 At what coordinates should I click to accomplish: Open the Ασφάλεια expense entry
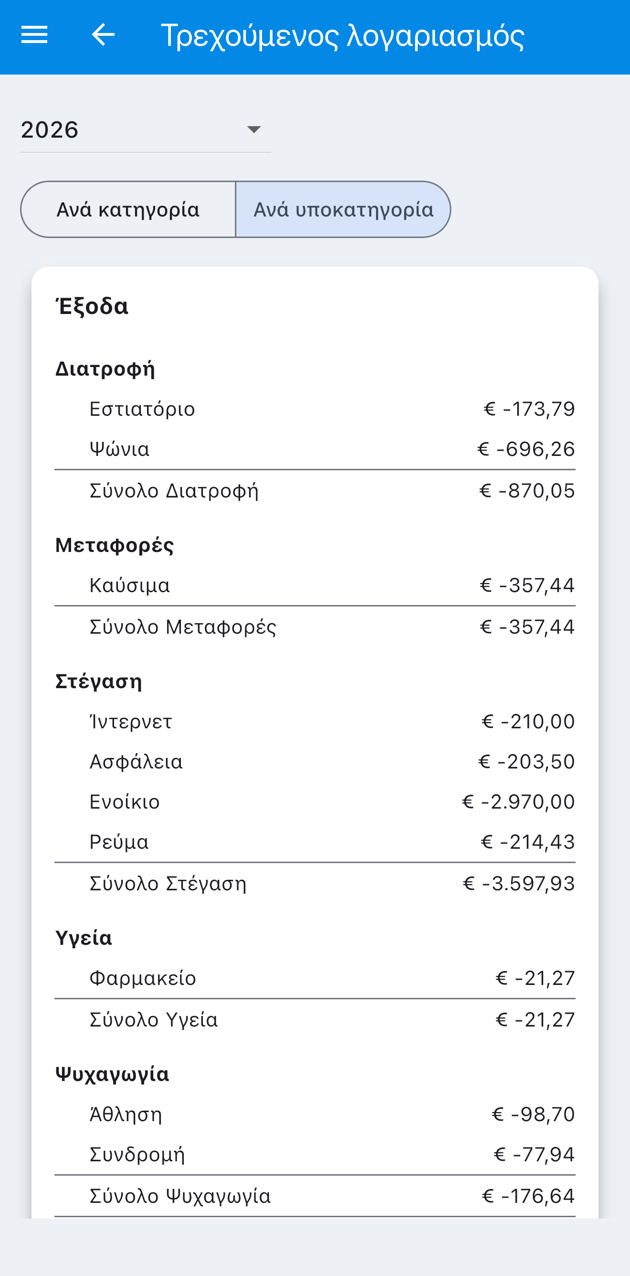click(315, 762)
